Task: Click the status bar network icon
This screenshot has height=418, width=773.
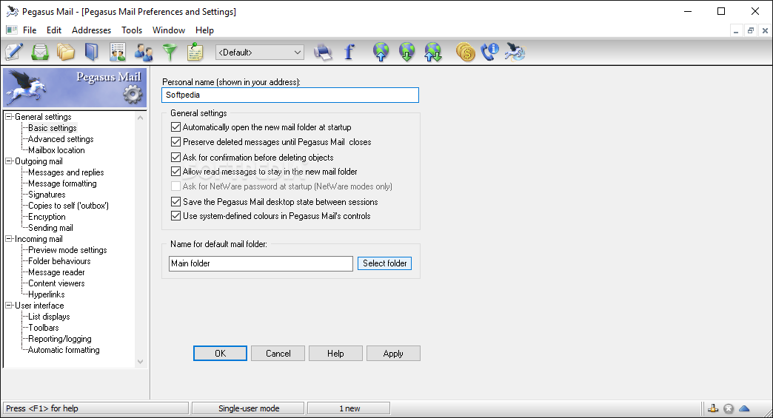Action: point(713,408)
